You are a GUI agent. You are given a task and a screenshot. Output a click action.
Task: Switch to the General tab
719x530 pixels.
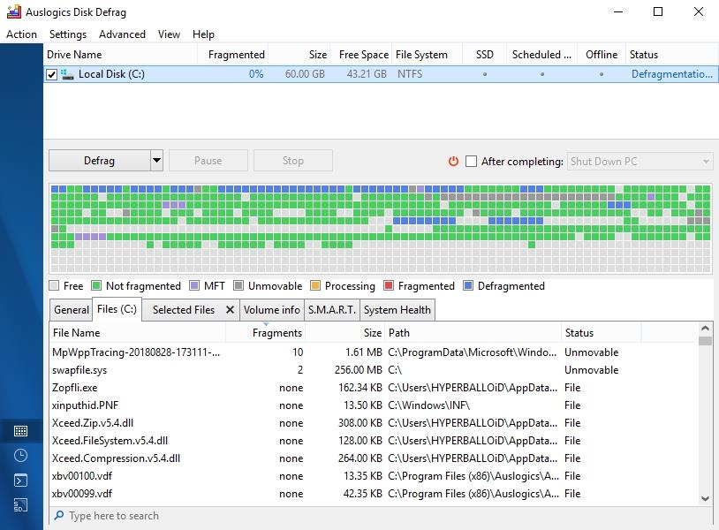click(71, 310)
